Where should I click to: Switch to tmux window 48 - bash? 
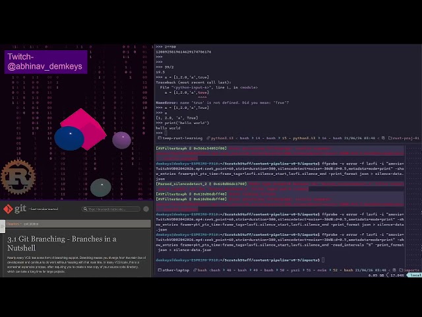(237, 270)
